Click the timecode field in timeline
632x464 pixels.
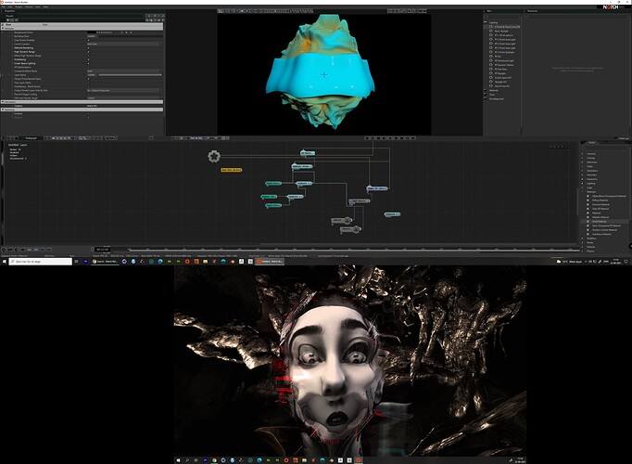[102, 250]
